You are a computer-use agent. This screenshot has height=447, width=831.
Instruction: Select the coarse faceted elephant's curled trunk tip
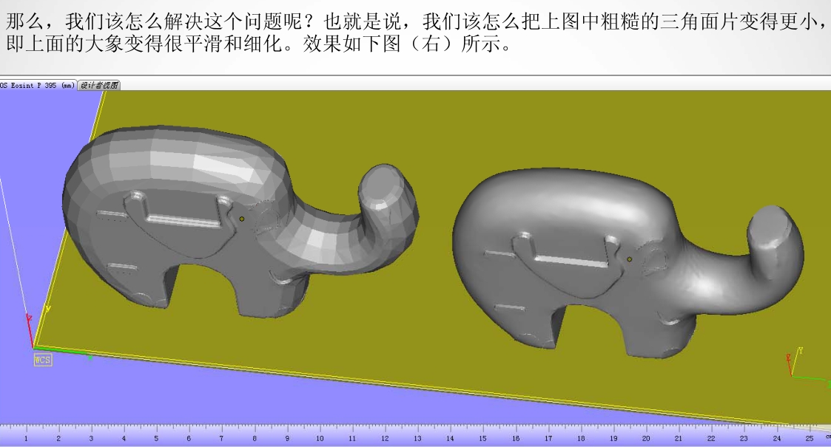coord(385,185)
